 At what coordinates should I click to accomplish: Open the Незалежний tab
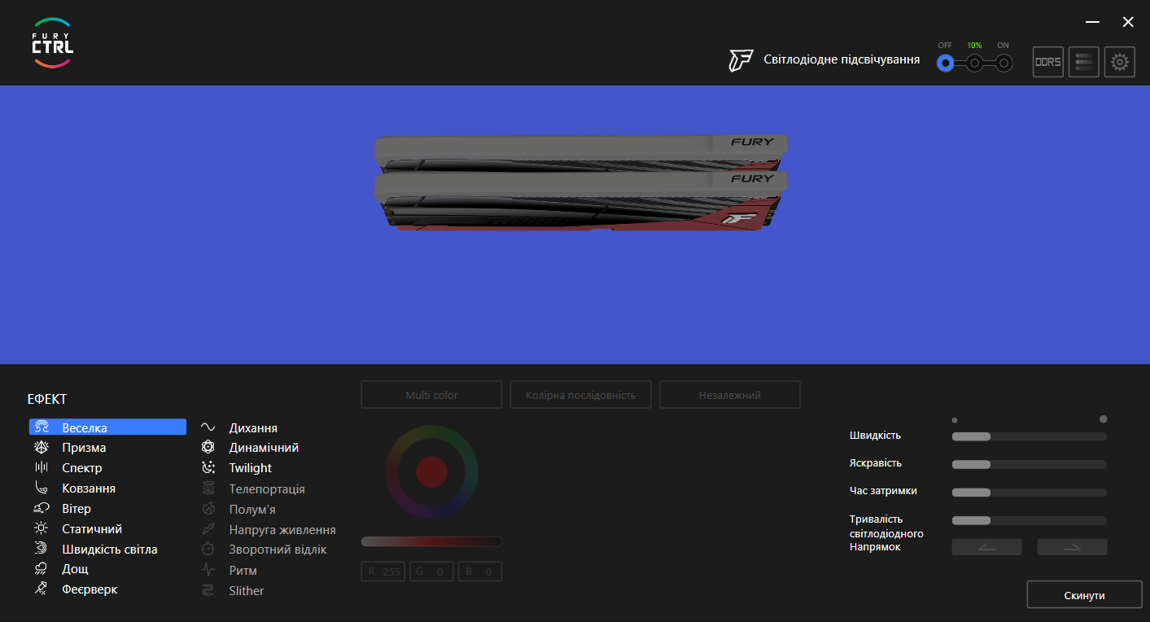[x=730, y=395]
